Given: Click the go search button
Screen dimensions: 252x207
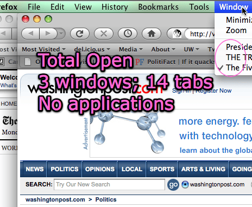Looking at the screenshot, I should (x=173, y=185).
